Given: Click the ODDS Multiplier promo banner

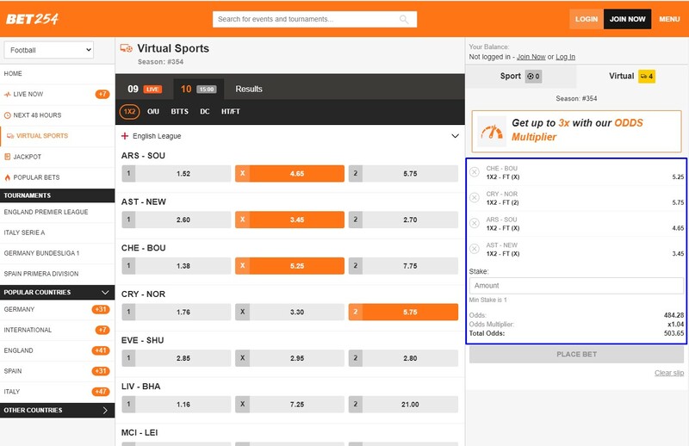Looking at the screenshot, I should point(576,132).
